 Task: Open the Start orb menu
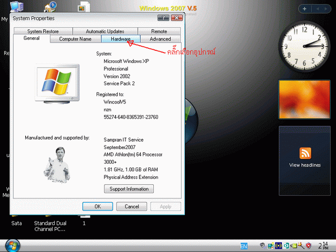pyautogui.click(x=13, y=246)
